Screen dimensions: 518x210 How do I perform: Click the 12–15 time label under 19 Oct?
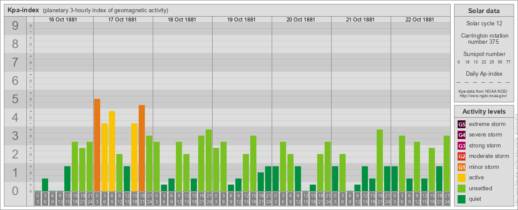246,199
